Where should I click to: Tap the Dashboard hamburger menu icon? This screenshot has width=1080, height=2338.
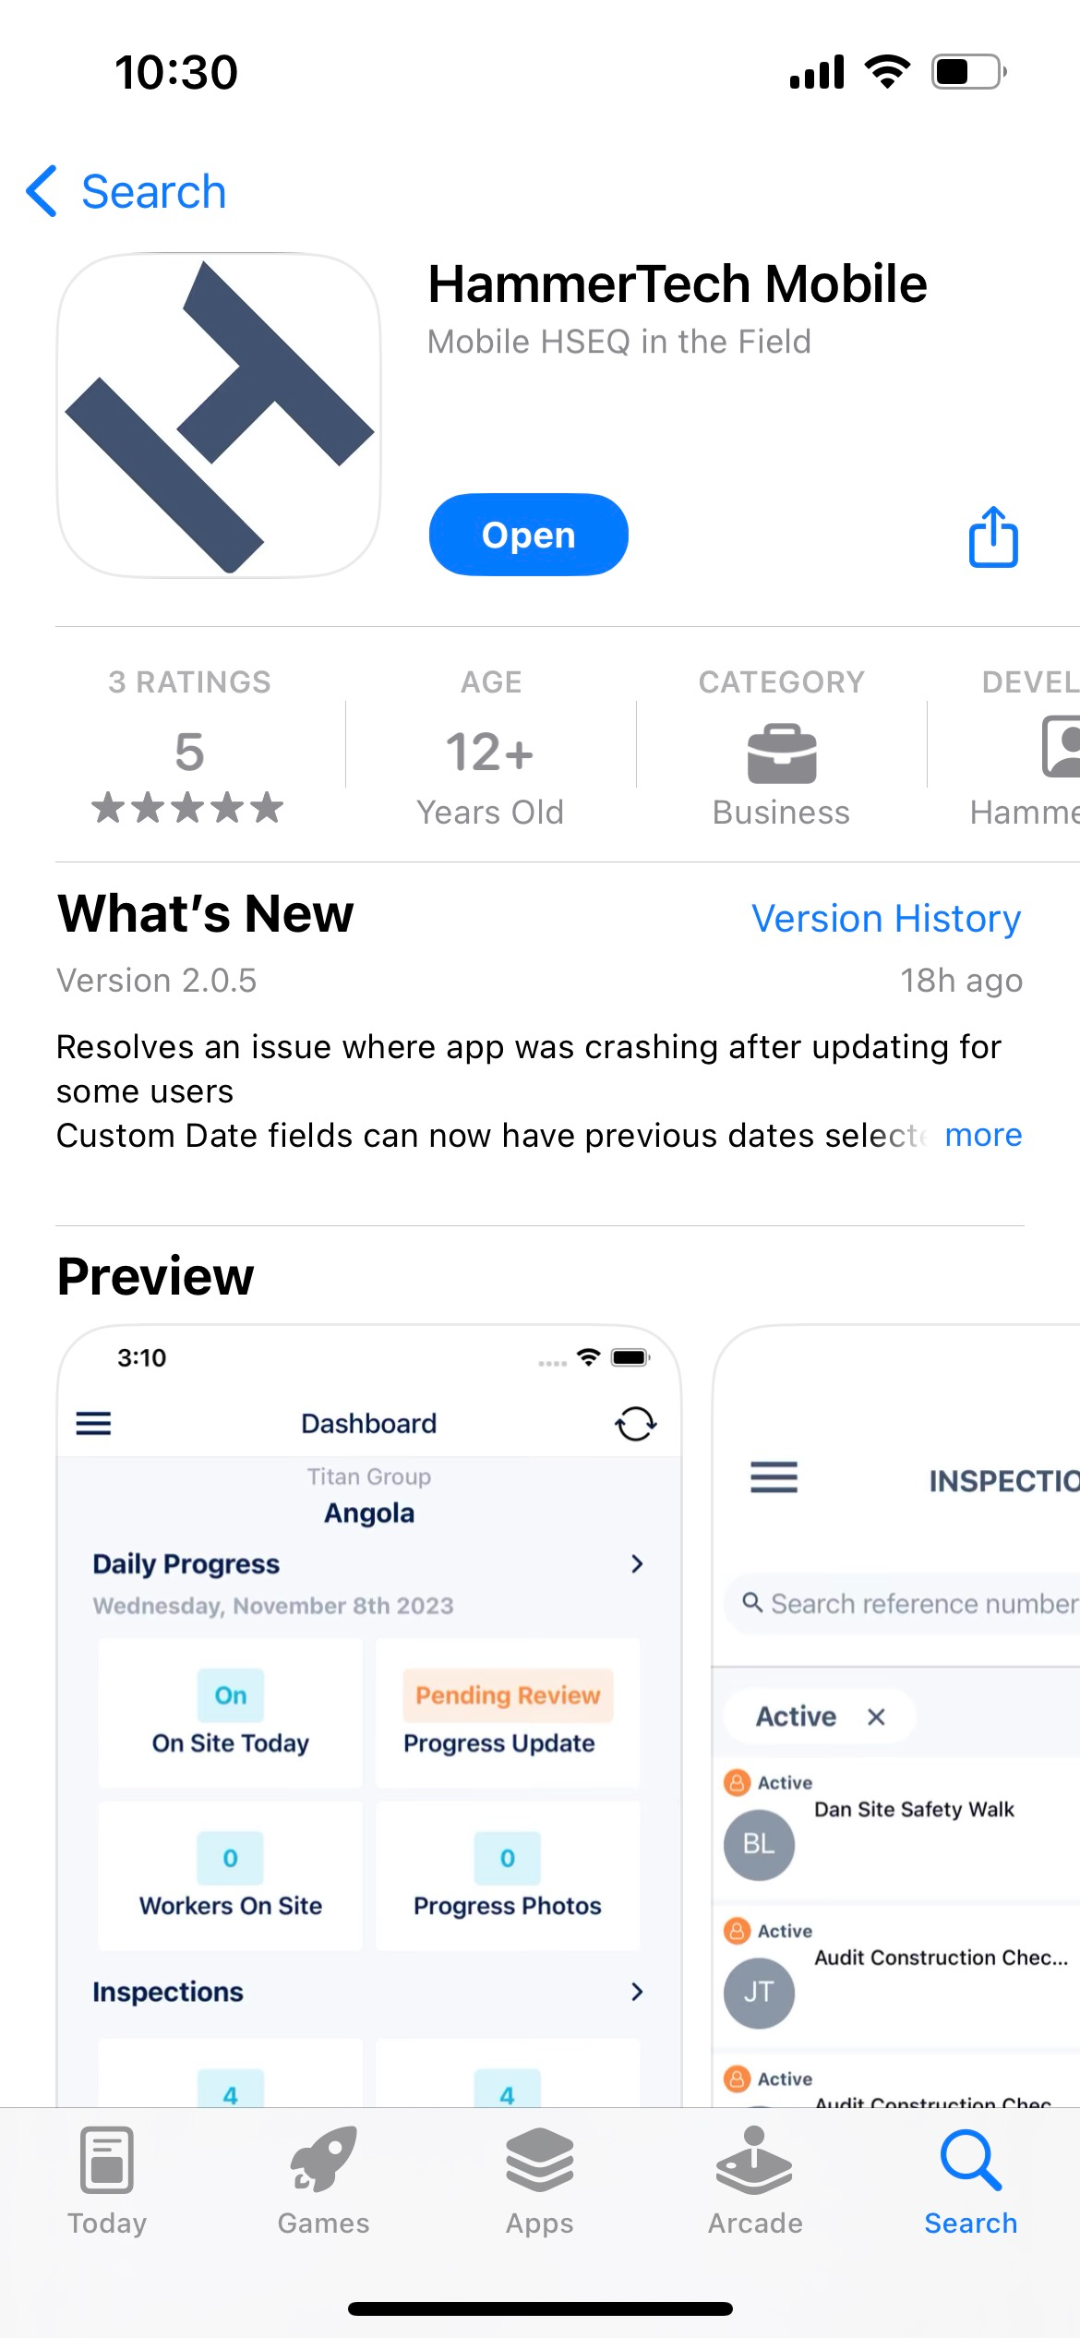[x=93, y=1423]
